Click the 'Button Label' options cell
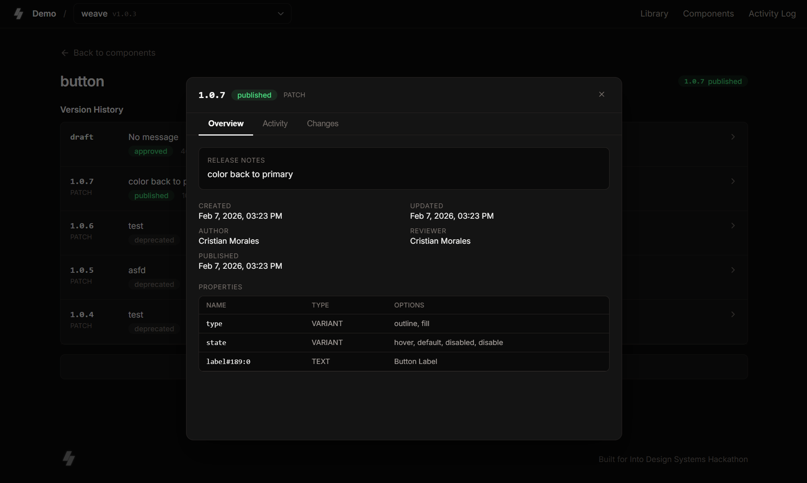Viewport: 807px width, 483px height. coord(415,362)
